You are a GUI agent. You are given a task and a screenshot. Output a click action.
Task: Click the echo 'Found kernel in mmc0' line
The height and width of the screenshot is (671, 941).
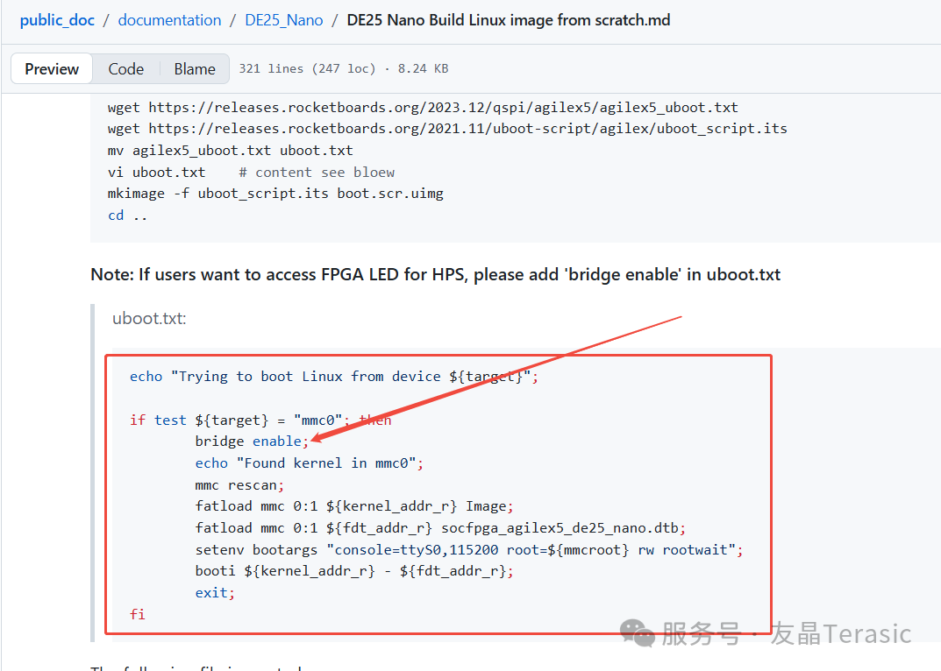pyautogui.click(x=309, y=463)
